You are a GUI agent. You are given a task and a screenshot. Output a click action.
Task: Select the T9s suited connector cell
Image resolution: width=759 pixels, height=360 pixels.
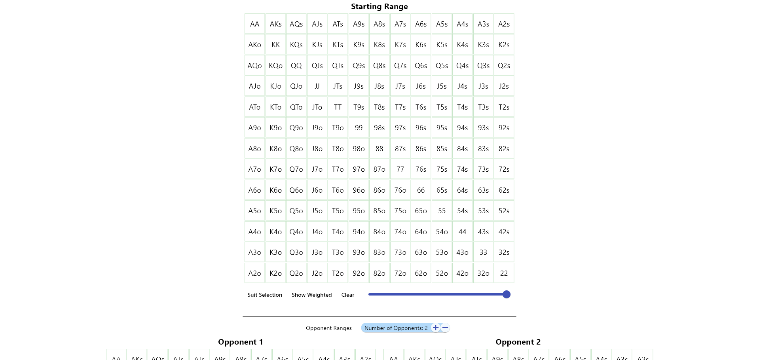359,107
